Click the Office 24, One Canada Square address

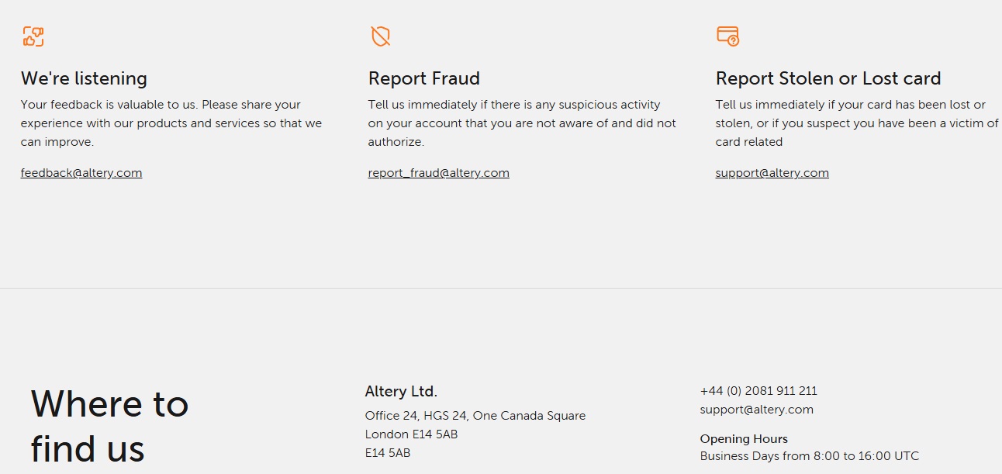(x=475, y=416)
